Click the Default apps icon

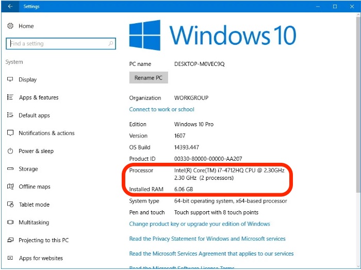(x=10, y=115)
